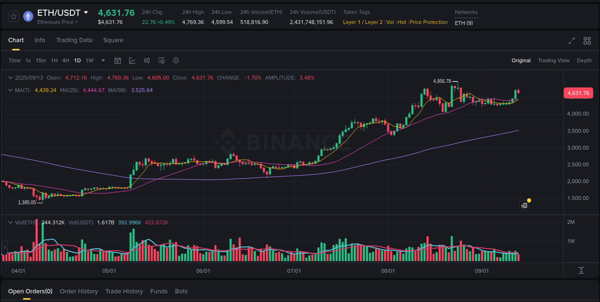Open the chart time interval dropdown arrow
This screenshot has height=302, width=600.
click(x=103, y=60)
